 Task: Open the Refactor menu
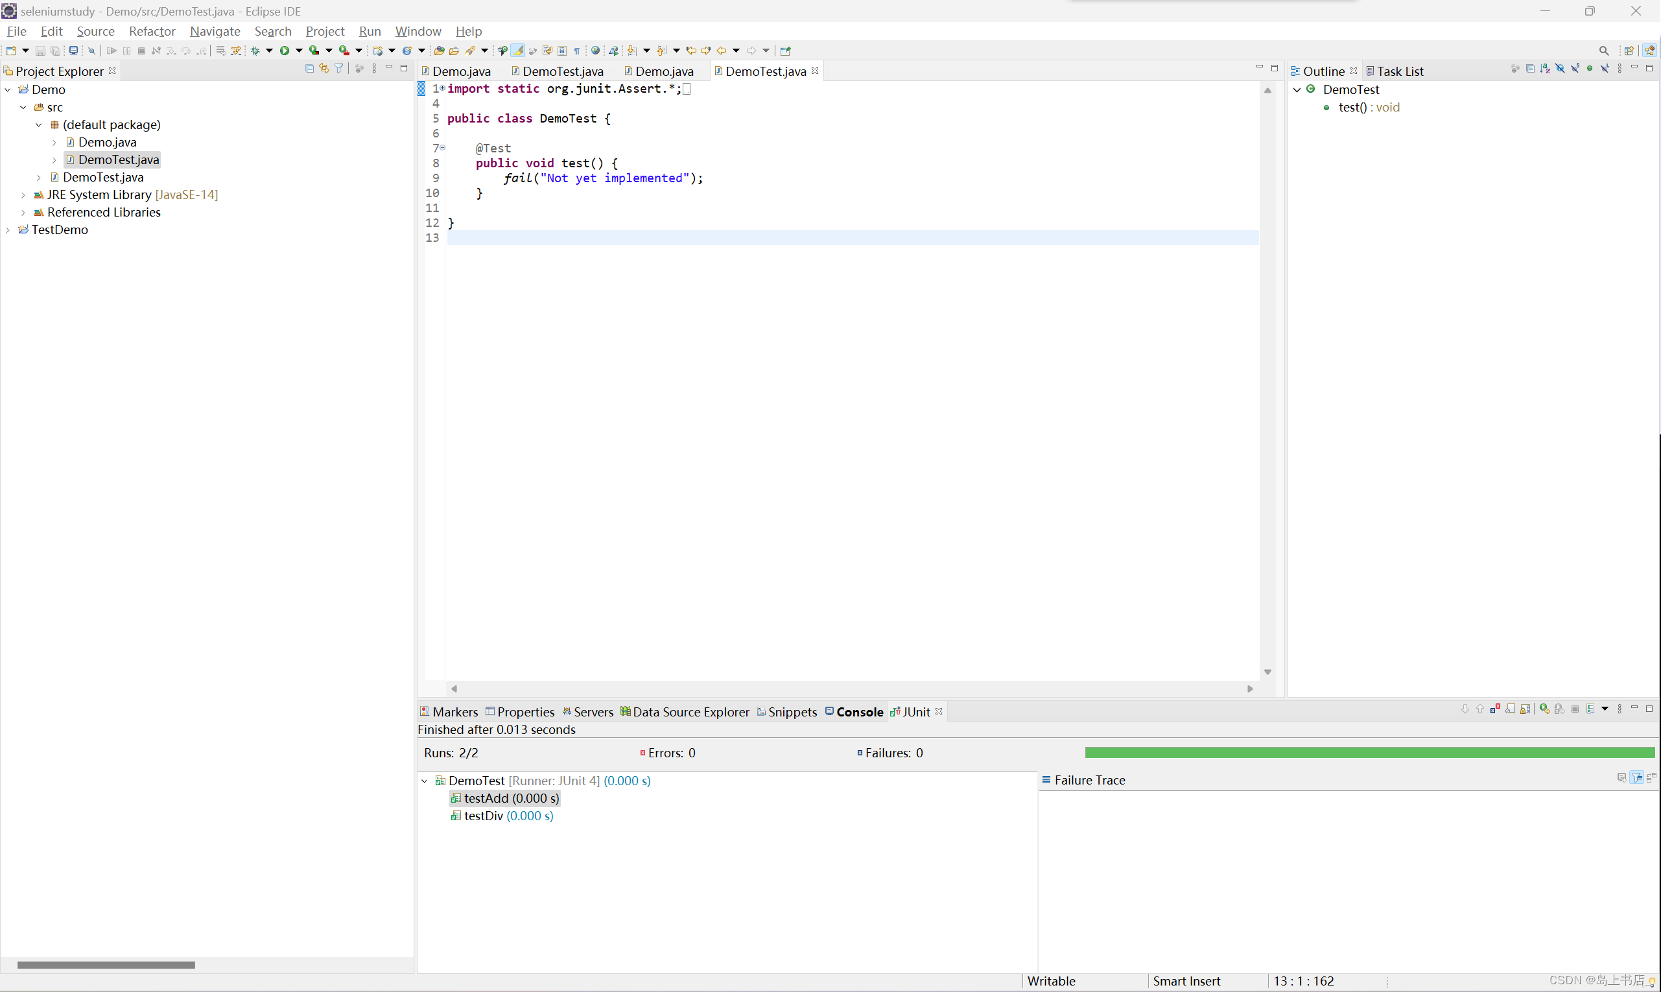tap(152, 31)
